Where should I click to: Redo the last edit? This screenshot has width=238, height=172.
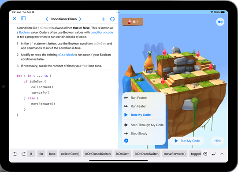[x=23, y=154]
